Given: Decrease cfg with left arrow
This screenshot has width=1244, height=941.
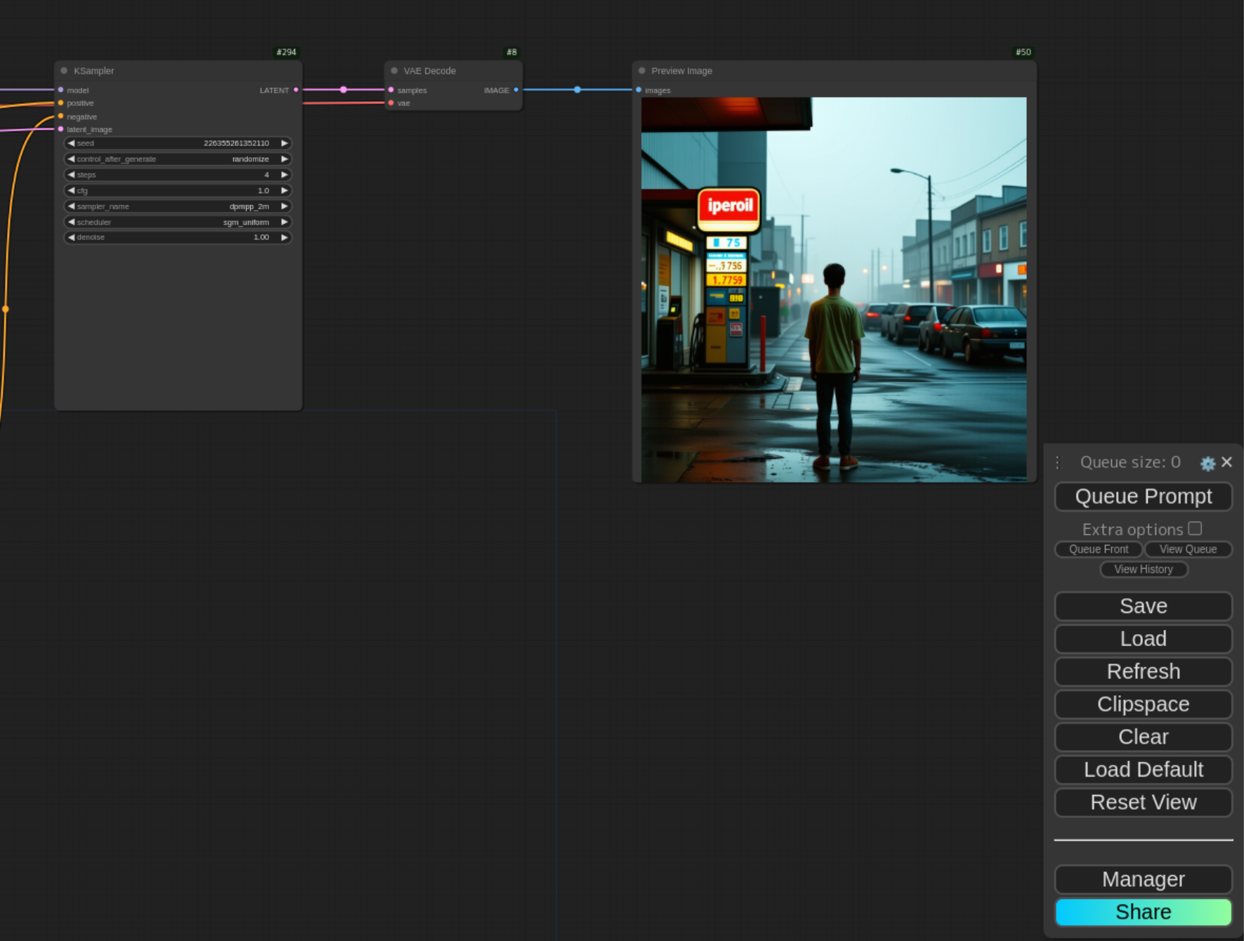Looking at the screenshot, I should click(x=71, y=191).
